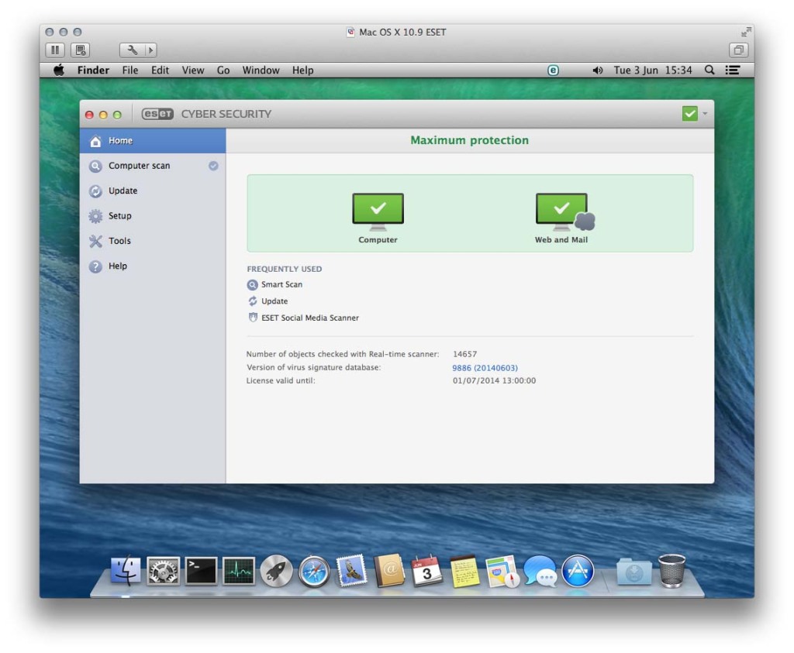Launch Terminal from the Dock
This screenshot has height=653, width=794.
tap(201, 571)
